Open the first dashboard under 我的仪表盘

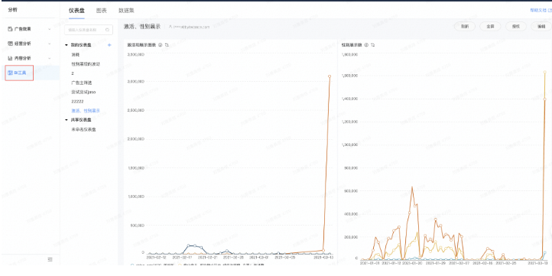tap(76, 54)
